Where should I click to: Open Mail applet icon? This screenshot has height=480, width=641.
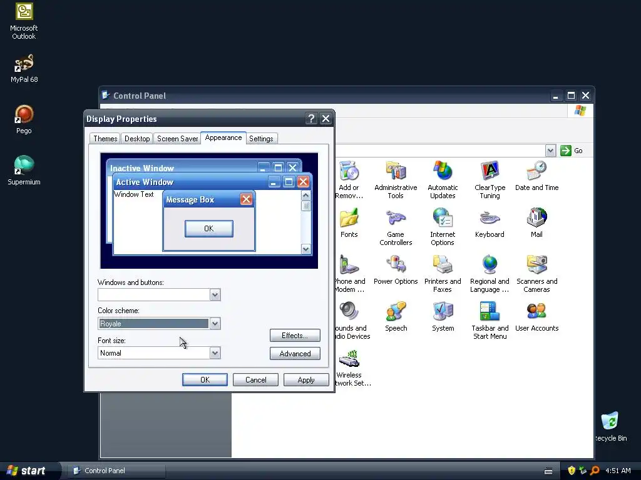point(536,223)
